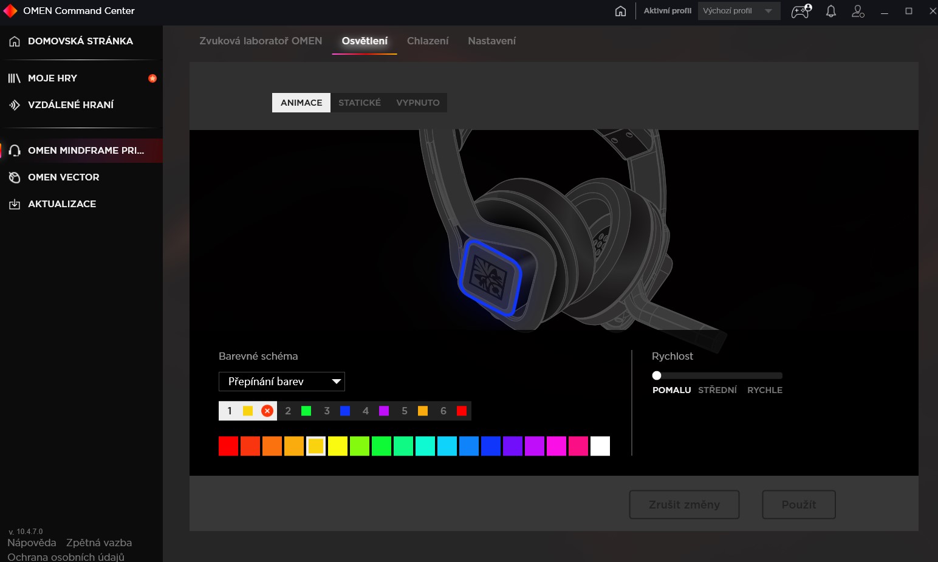
Task: Pick the white palette swatch
Action: (x=600, y=446)
